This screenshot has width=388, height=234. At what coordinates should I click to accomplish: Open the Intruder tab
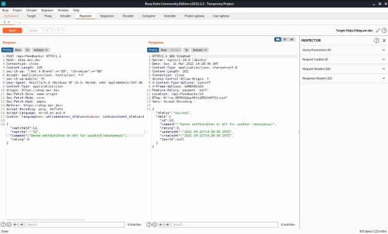click(x=66, y=16)
